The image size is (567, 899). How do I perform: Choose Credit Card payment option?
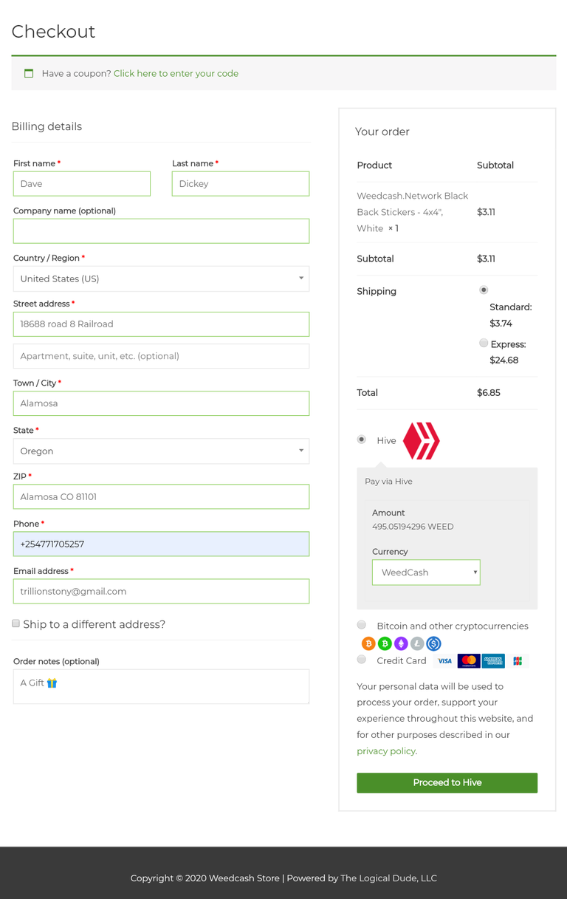pyautogui.click(x=362, y=660)
